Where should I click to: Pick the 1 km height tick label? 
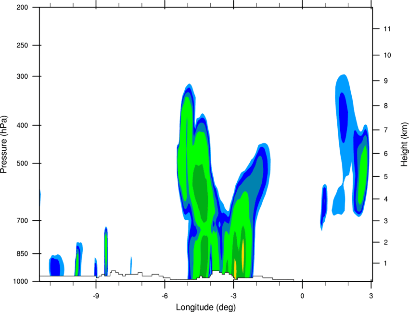385,264
